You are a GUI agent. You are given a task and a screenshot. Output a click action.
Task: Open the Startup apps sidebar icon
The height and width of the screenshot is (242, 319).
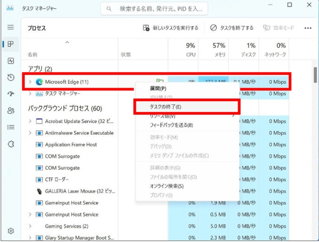(11, 94)
